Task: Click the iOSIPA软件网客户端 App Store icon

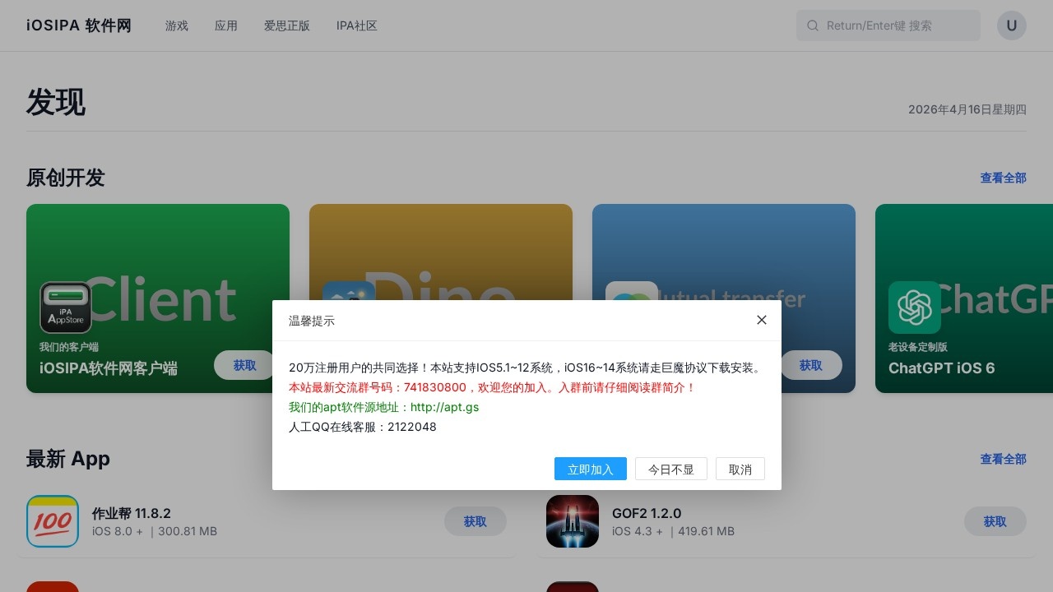Action: tap(66, 308)
